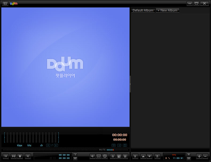The image size is (211, 162).
Task: Close the player window
Action: [204, 3]
